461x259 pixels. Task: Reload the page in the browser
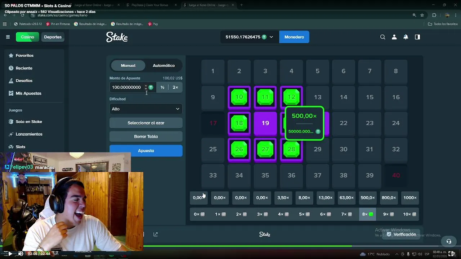tap(22, 15)
